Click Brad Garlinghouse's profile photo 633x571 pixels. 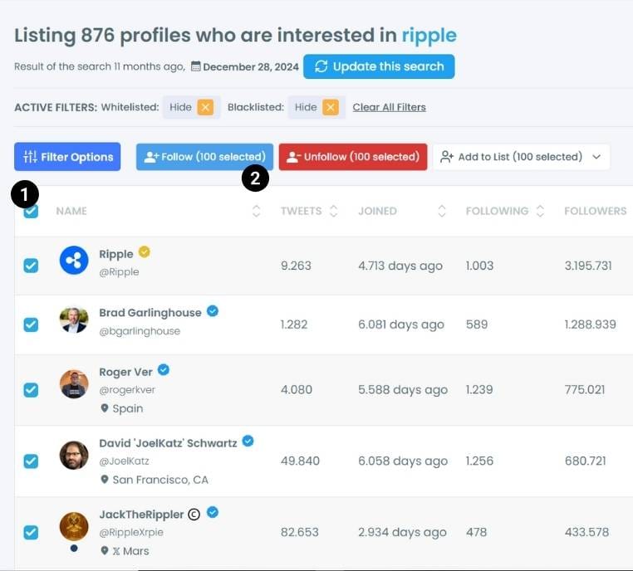coord(74,320)
